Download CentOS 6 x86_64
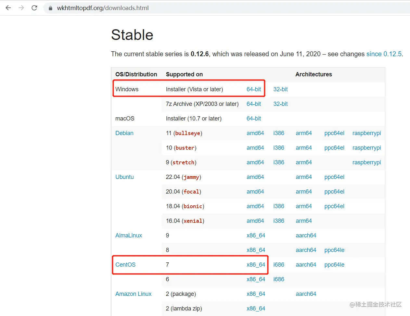The width and height of the screenshot is (410, 316). pyautogui.click(x=256, y=279)
